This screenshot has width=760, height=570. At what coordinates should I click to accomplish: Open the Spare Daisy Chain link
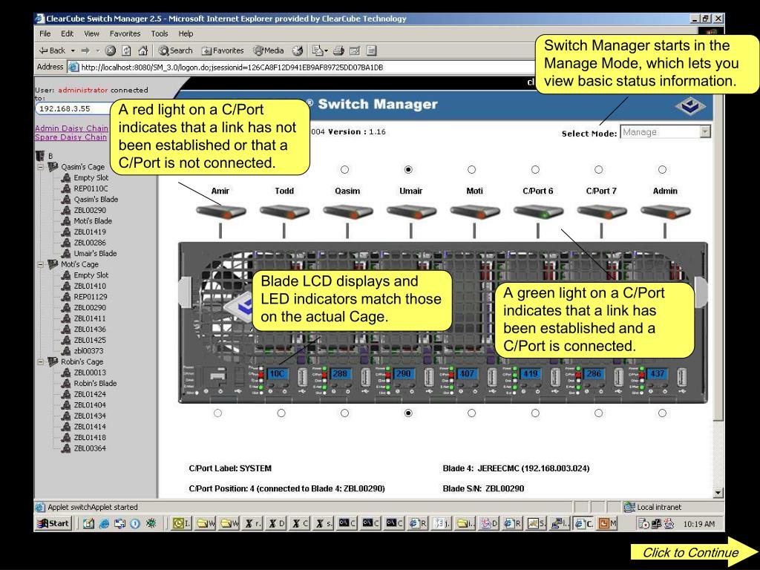coord(71,137)
